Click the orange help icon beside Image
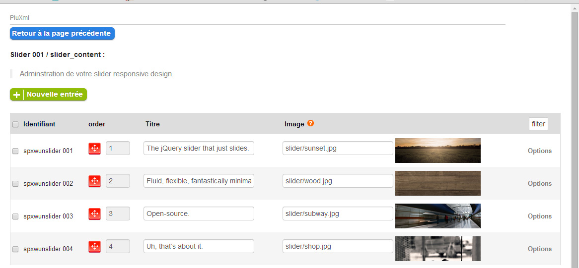Screen dimensions: 579x268 click(x=310, y=124)
